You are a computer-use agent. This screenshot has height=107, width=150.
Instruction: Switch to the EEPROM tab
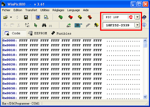tap(37, 33)
